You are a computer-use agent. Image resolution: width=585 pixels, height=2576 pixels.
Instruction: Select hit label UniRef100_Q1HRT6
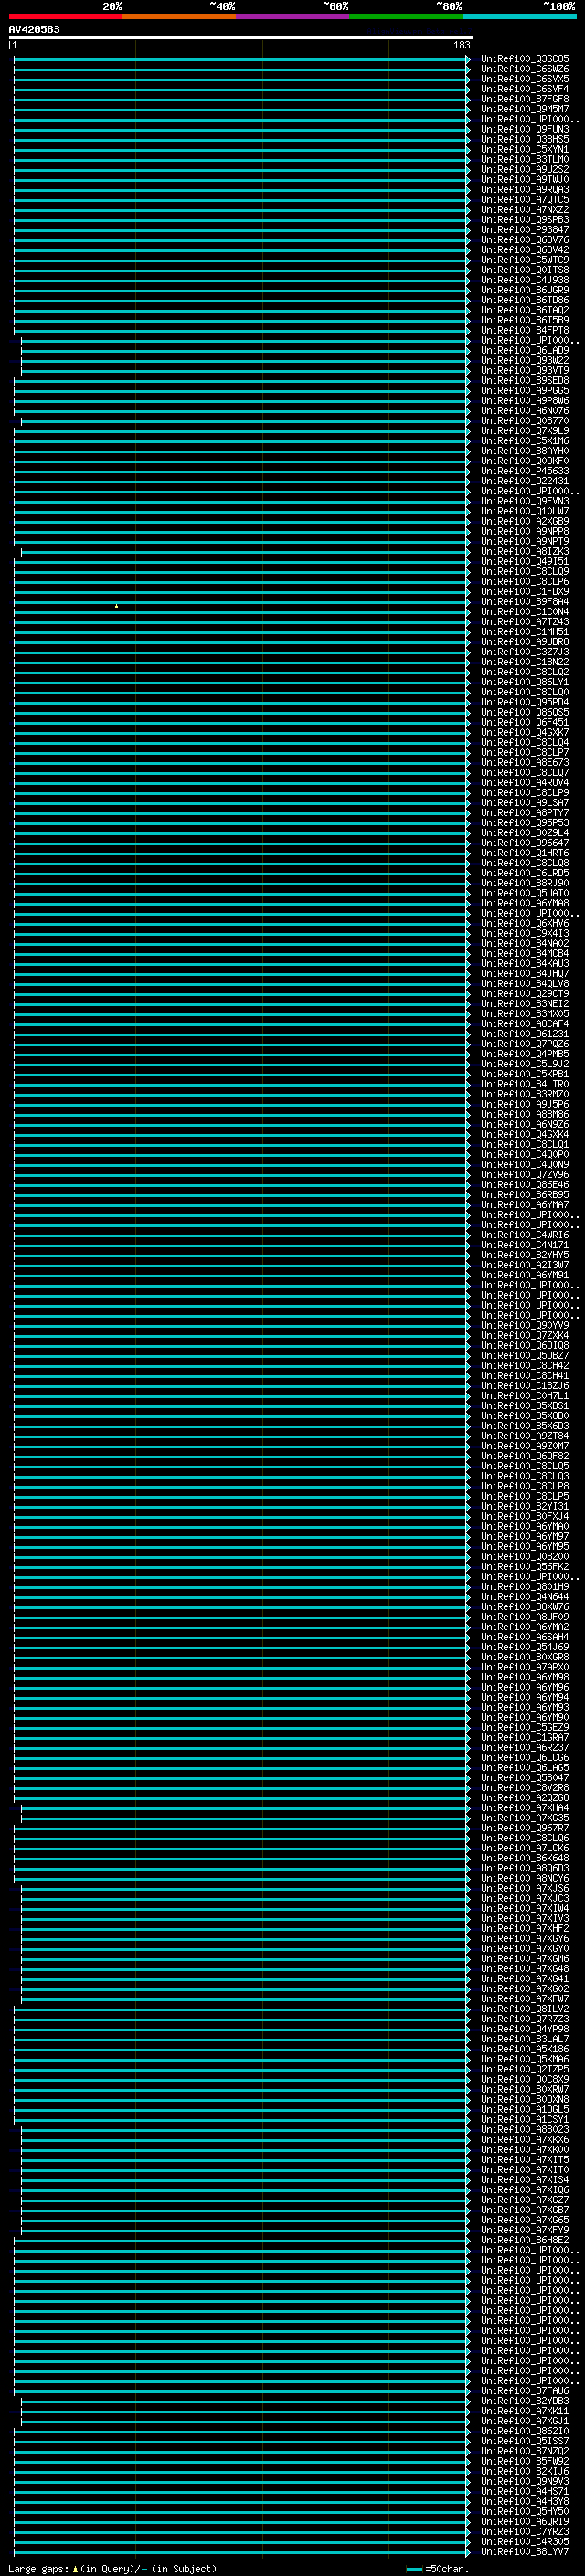coord(524,853)
